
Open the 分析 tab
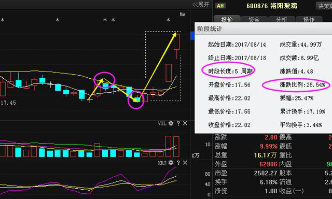pos(282,20)
